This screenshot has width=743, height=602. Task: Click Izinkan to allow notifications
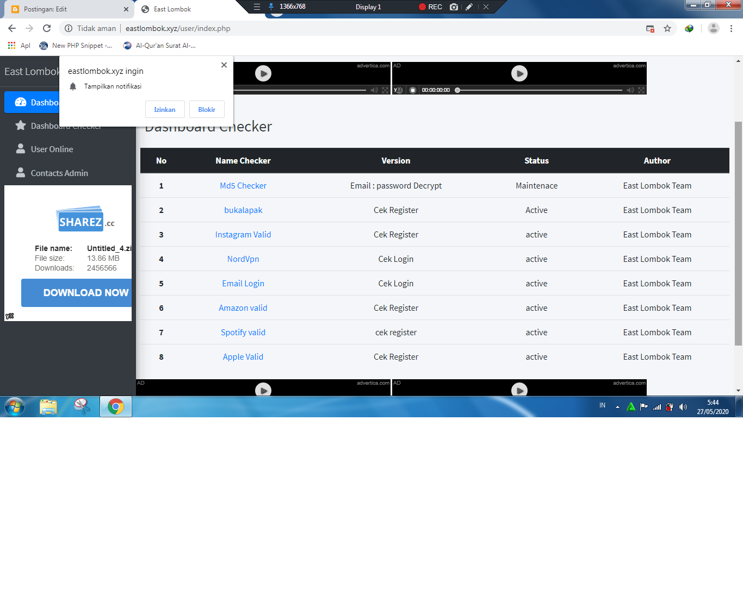click(x=165, y=109)
